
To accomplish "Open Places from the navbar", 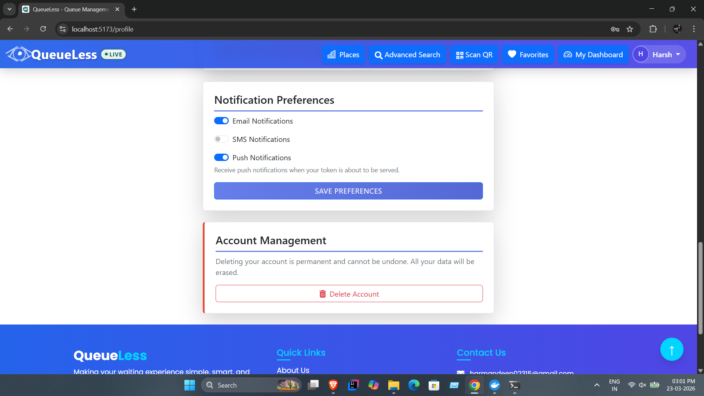I will (343, 55).
